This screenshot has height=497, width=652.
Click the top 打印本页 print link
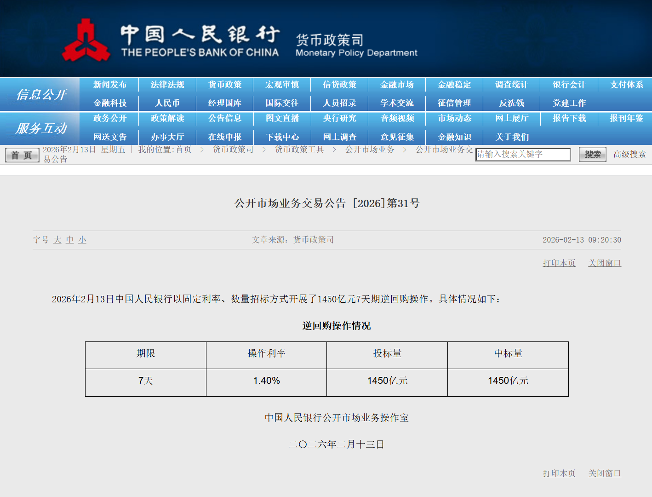click(559, 263)
